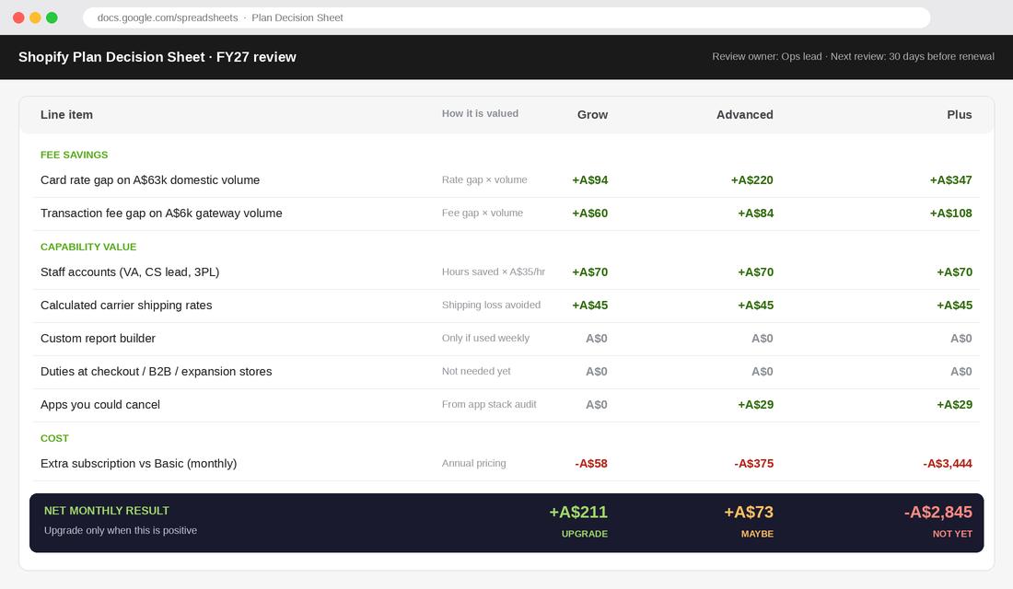Click the Annual pricing cell
The width and height of the screenshot is (1013, 589).
[474, 463]
